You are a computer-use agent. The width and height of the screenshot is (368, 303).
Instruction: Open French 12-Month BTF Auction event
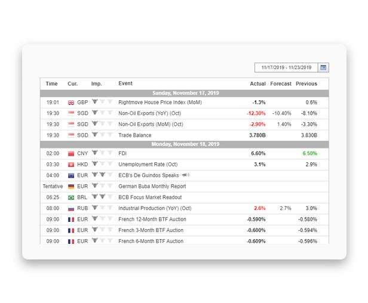pyautogui.click(x=152, y=219)
